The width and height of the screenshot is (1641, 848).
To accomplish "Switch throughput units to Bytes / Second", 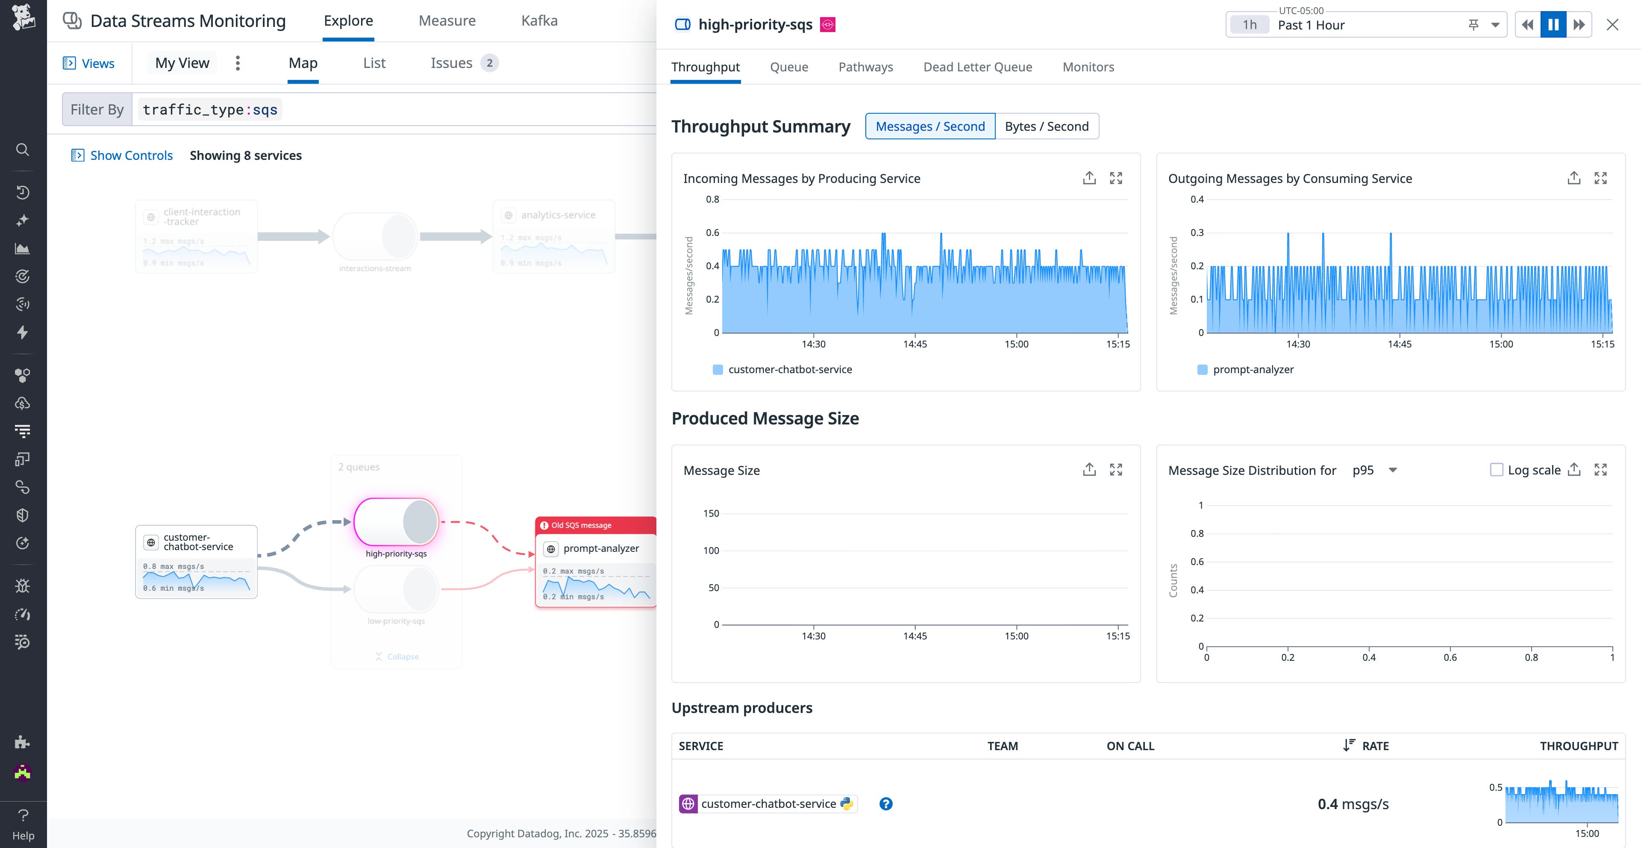I will click(1047, 126).
